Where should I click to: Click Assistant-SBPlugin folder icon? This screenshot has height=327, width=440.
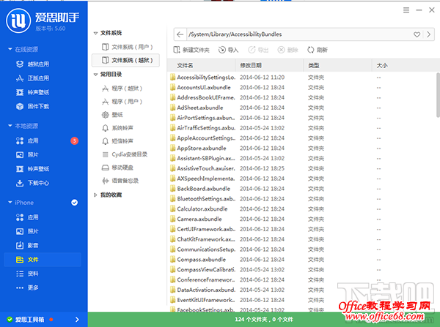[x=172, y=158]
